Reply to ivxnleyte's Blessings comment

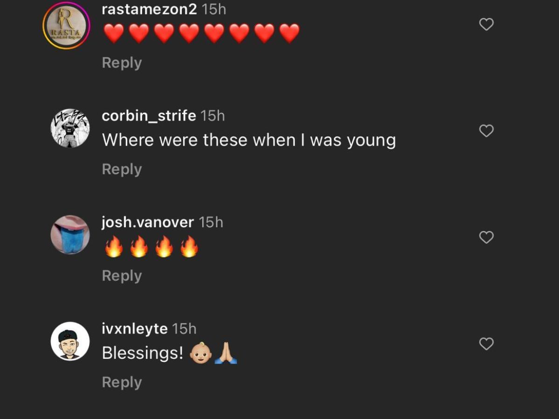(122, 382)
